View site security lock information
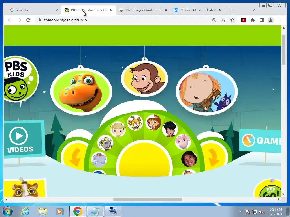Screen dimensions: 290x217 coord(40,20)
